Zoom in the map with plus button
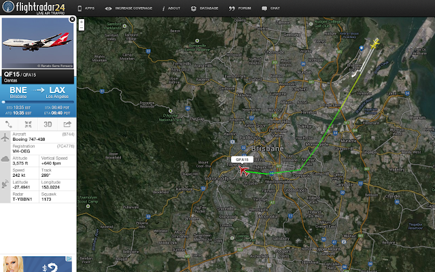Image resolution: width=435 pixels, height=272 pixels. coord(82,22)
